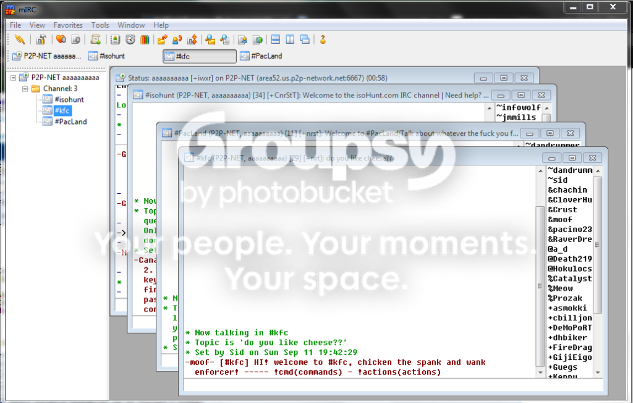Open the View menu
633x403 pixels.
click(37, 25)
